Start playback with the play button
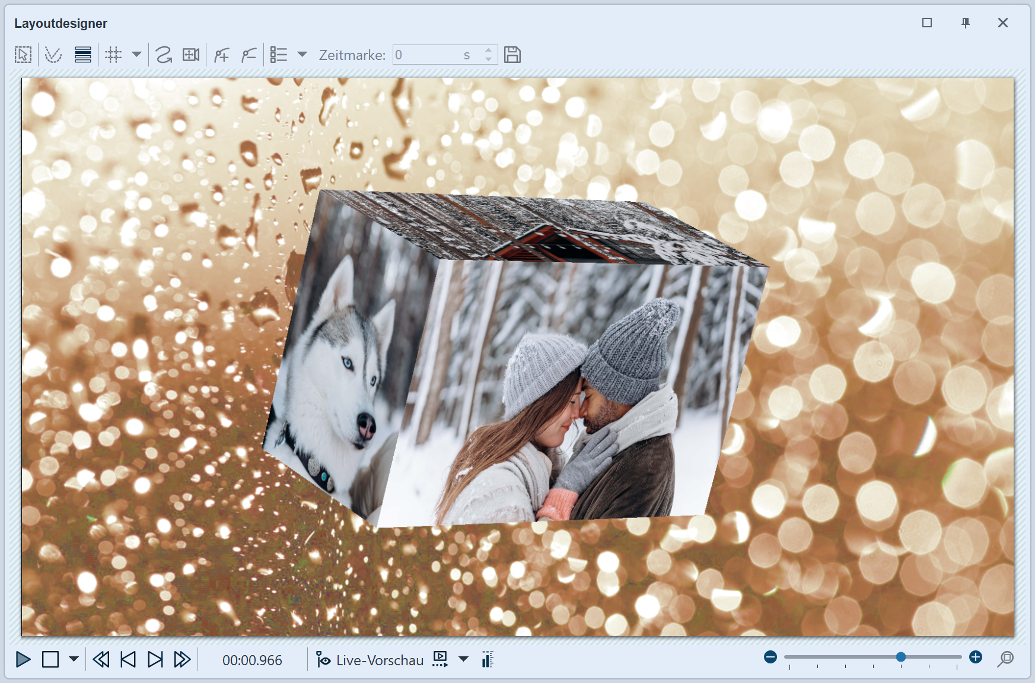The height and width of the screenshot is (683, 1035). pyautogui.click(x=23, y=659)
